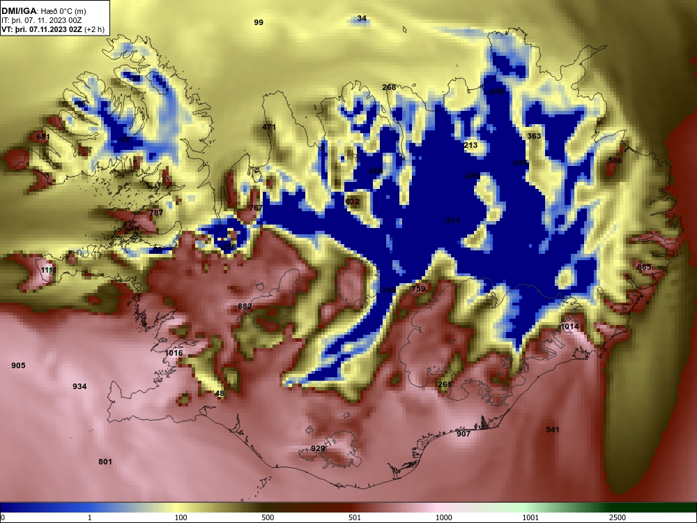Click the map value 586 in the east

click(615, 160)
